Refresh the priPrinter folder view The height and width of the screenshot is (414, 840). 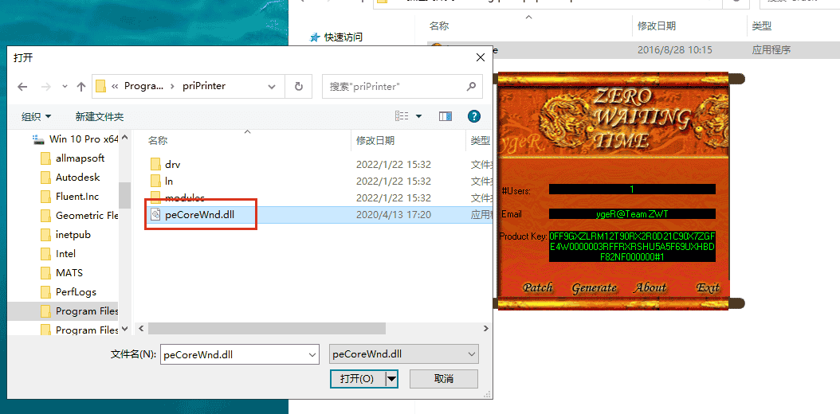299,86
